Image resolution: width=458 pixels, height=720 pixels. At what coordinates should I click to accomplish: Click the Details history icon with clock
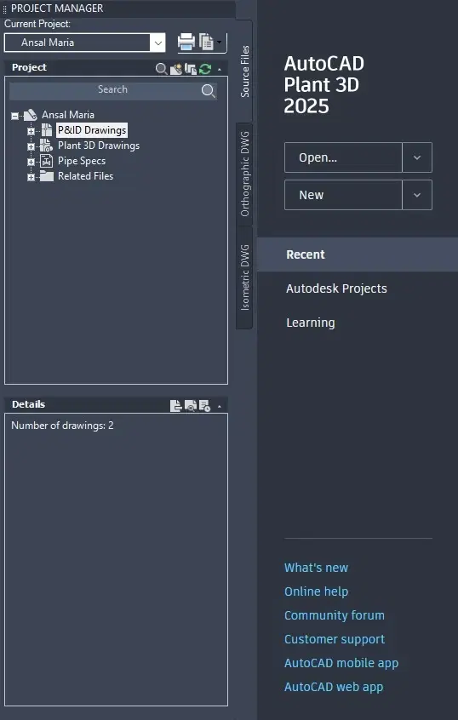(205, 406)
